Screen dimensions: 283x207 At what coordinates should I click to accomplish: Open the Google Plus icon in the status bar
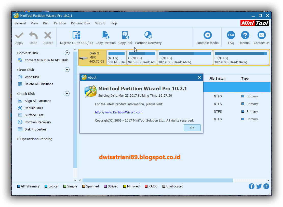266,186
